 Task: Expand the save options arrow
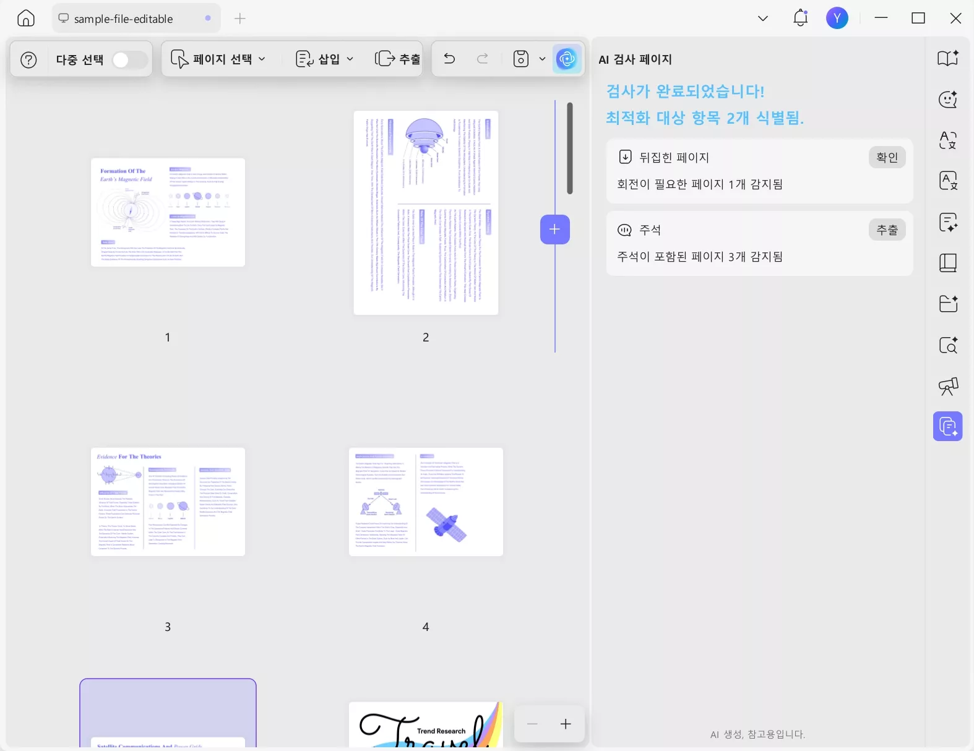542,59
